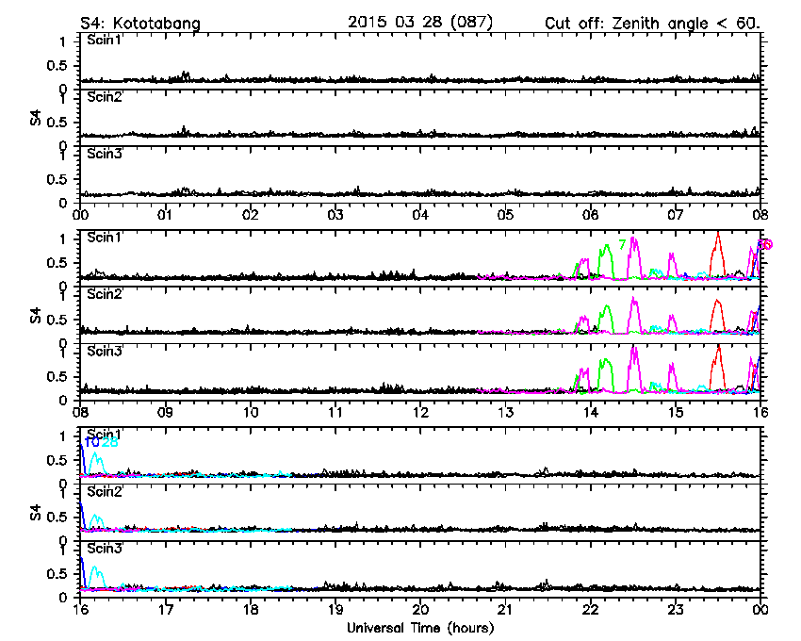The width and height of the screenshot is (801, 641).
Task: Click hour tick label "03"
Action: click(335, 215)
